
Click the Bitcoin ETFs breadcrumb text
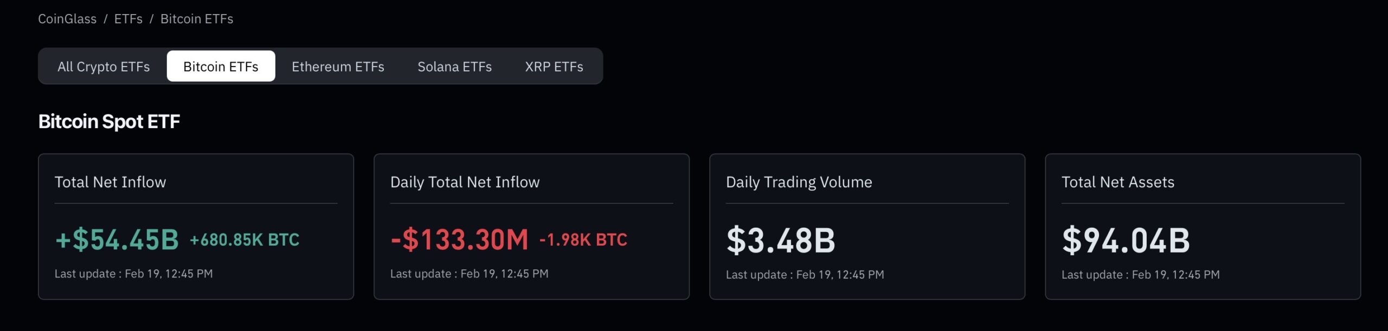tap(197, 19)
